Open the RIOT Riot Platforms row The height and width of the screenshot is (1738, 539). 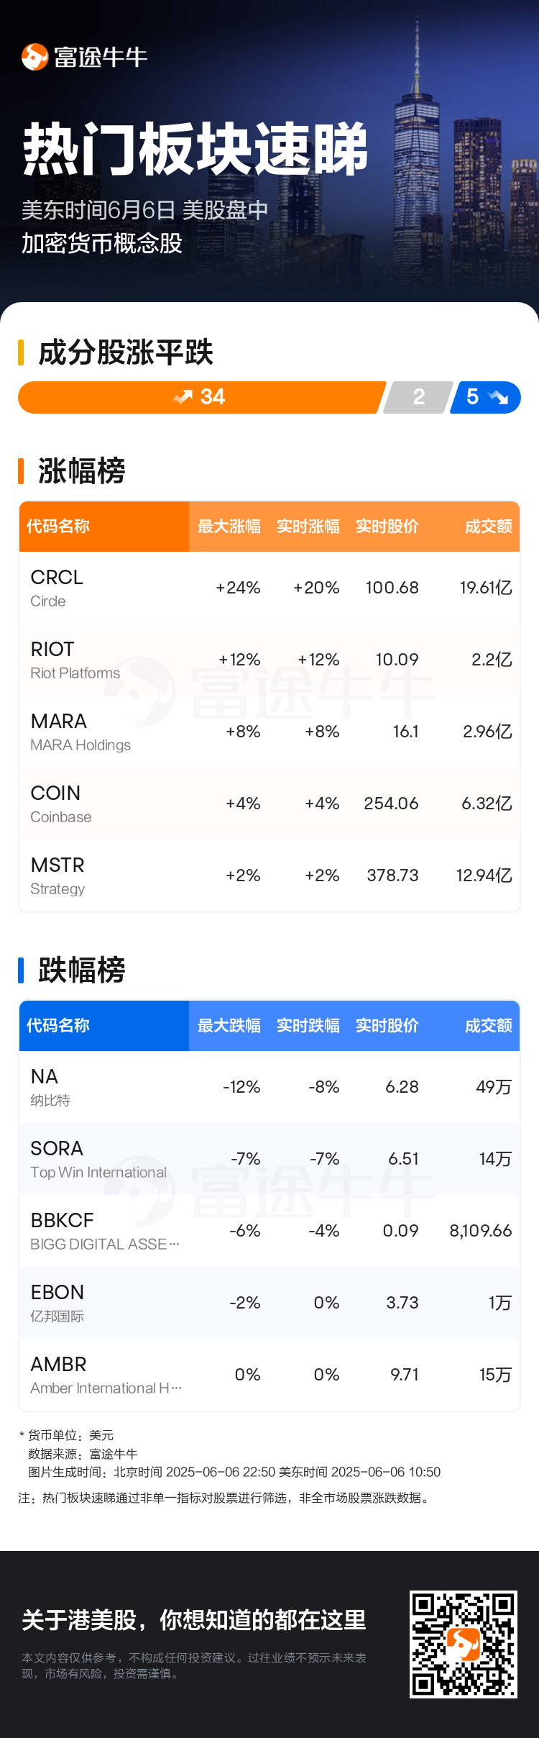point(269,660)
